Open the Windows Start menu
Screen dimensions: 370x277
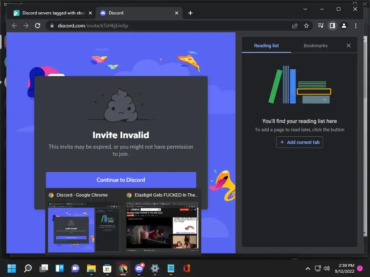tap(12, 268)
